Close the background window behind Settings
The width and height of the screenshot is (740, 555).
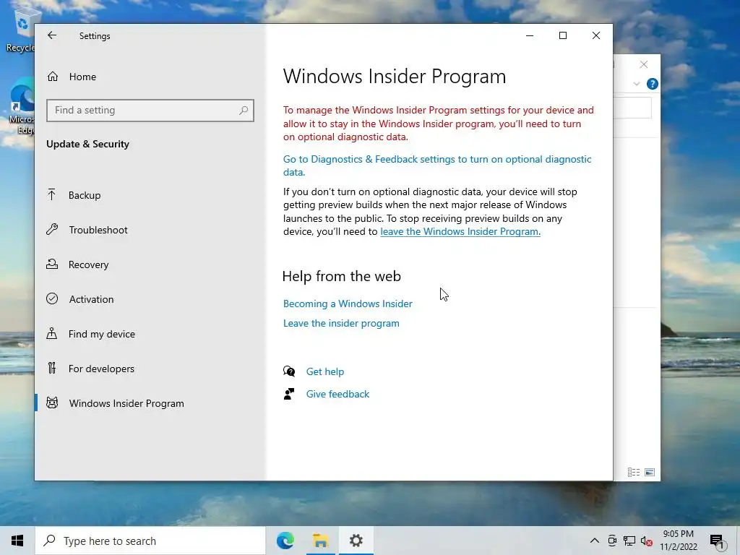[644, 64]
